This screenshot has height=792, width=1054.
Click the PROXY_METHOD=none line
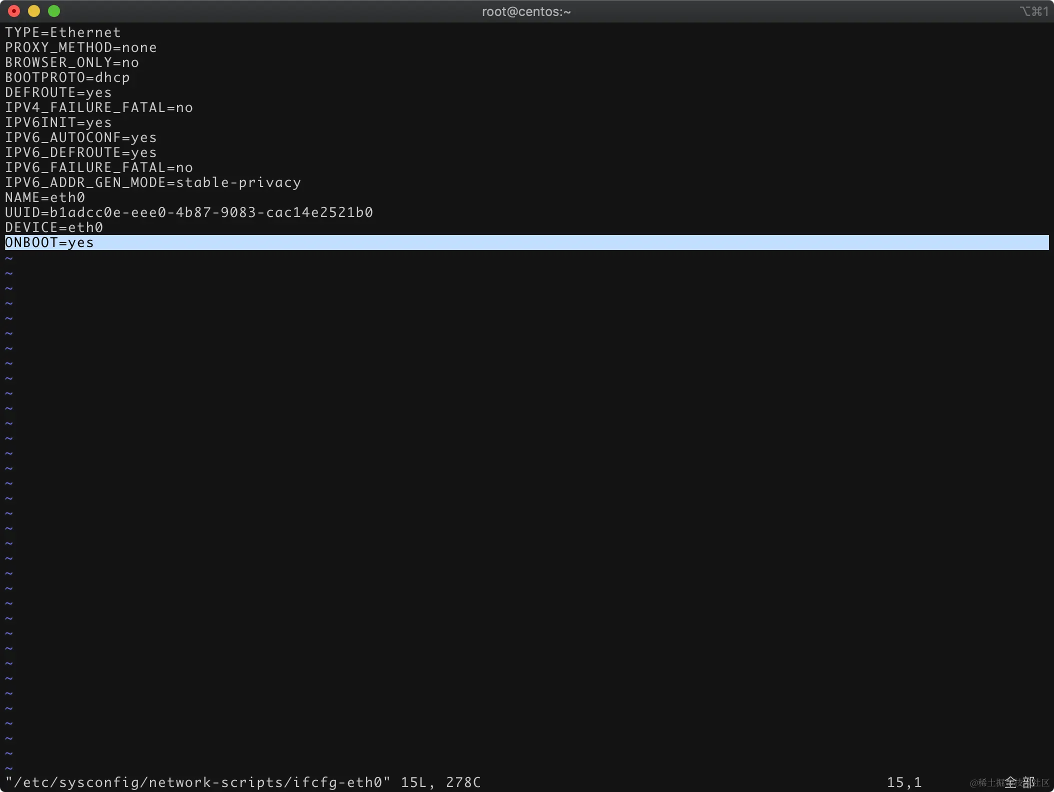tap(81, 48)
